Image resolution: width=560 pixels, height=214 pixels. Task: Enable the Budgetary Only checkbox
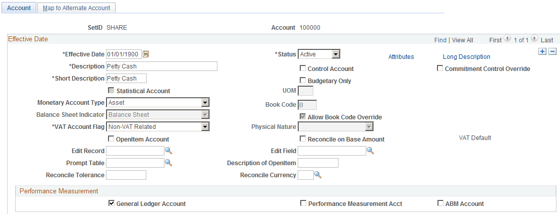[x=303, y=80]
